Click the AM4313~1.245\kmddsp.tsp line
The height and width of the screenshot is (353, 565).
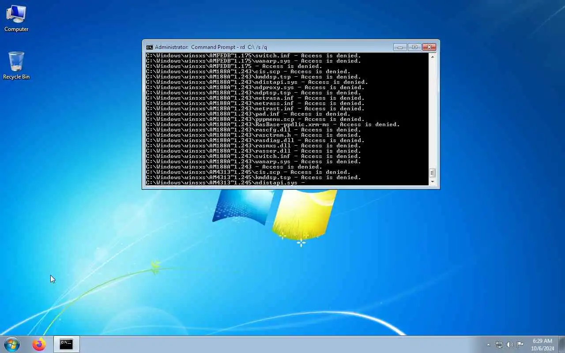253,177
